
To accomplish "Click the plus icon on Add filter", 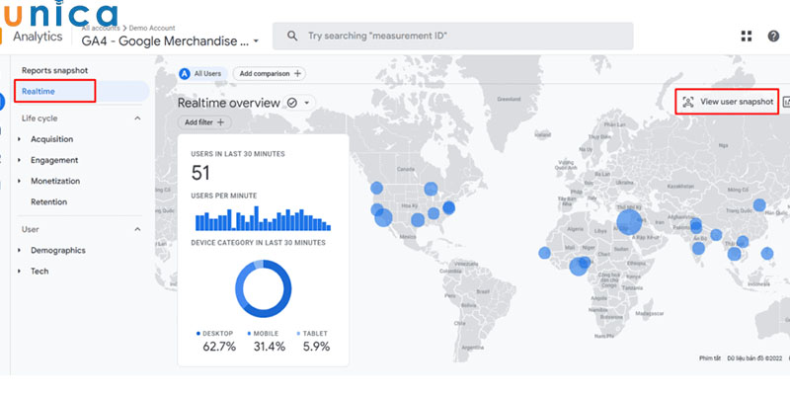I will tap(221, 122).
